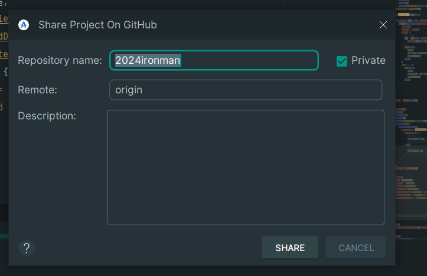Click the Repository name input field
Image resolution: width=427 pixels, height=276 pixels.
click(x=214, y=60)
